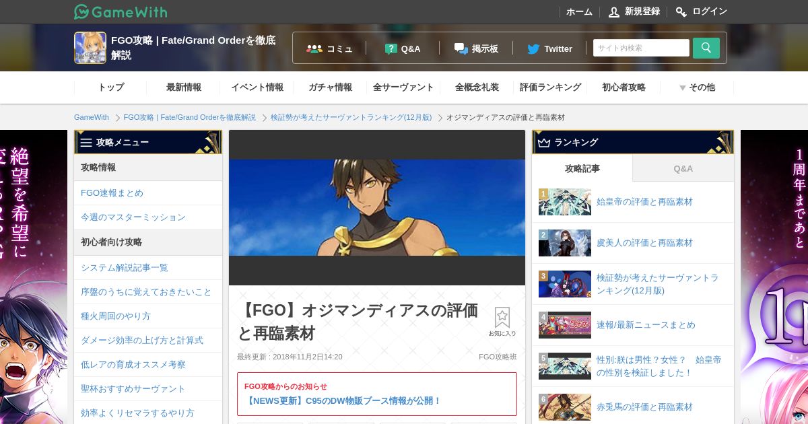The height and width of the screenshot is (424, 808).
Task: Open the 初心者攻略 navigation item
Action: pyautogui.click(x=624, y=87)
